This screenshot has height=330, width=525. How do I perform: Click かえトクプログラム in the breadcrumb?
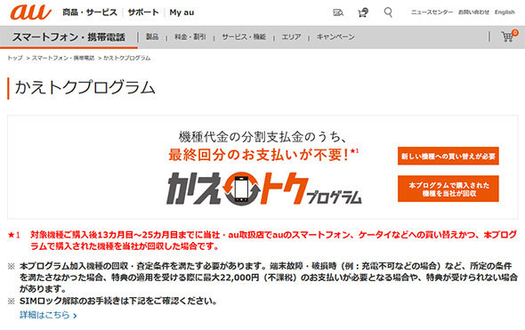pos(127,58)
